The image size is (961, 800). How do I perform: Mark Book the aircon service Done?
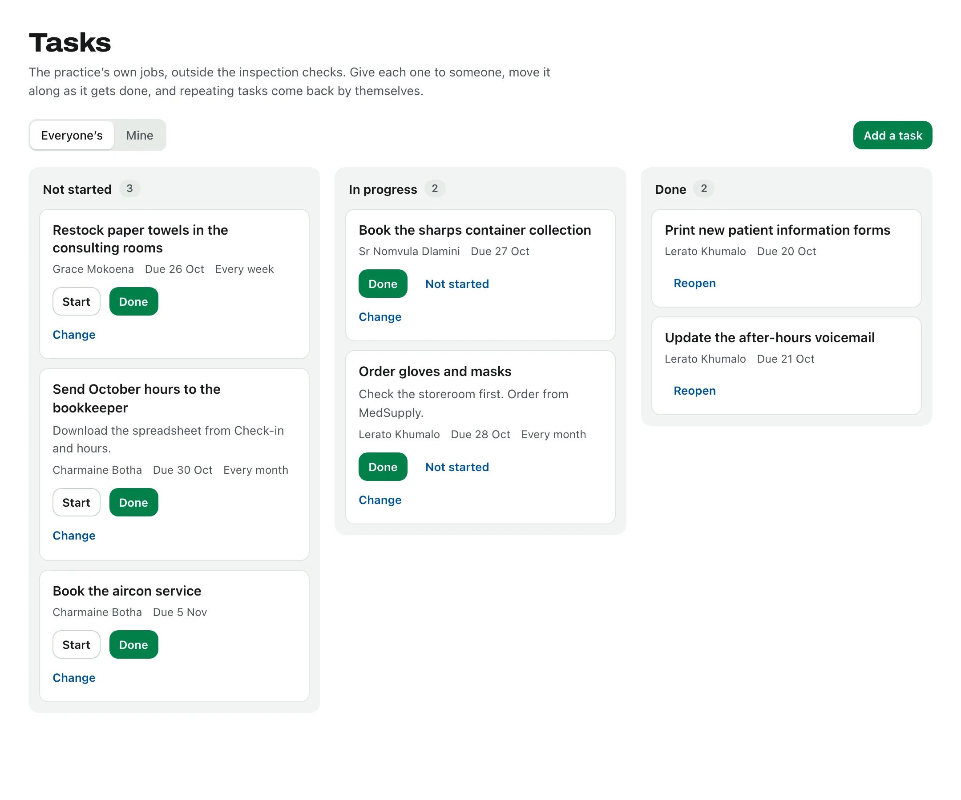tap(133, 644)
